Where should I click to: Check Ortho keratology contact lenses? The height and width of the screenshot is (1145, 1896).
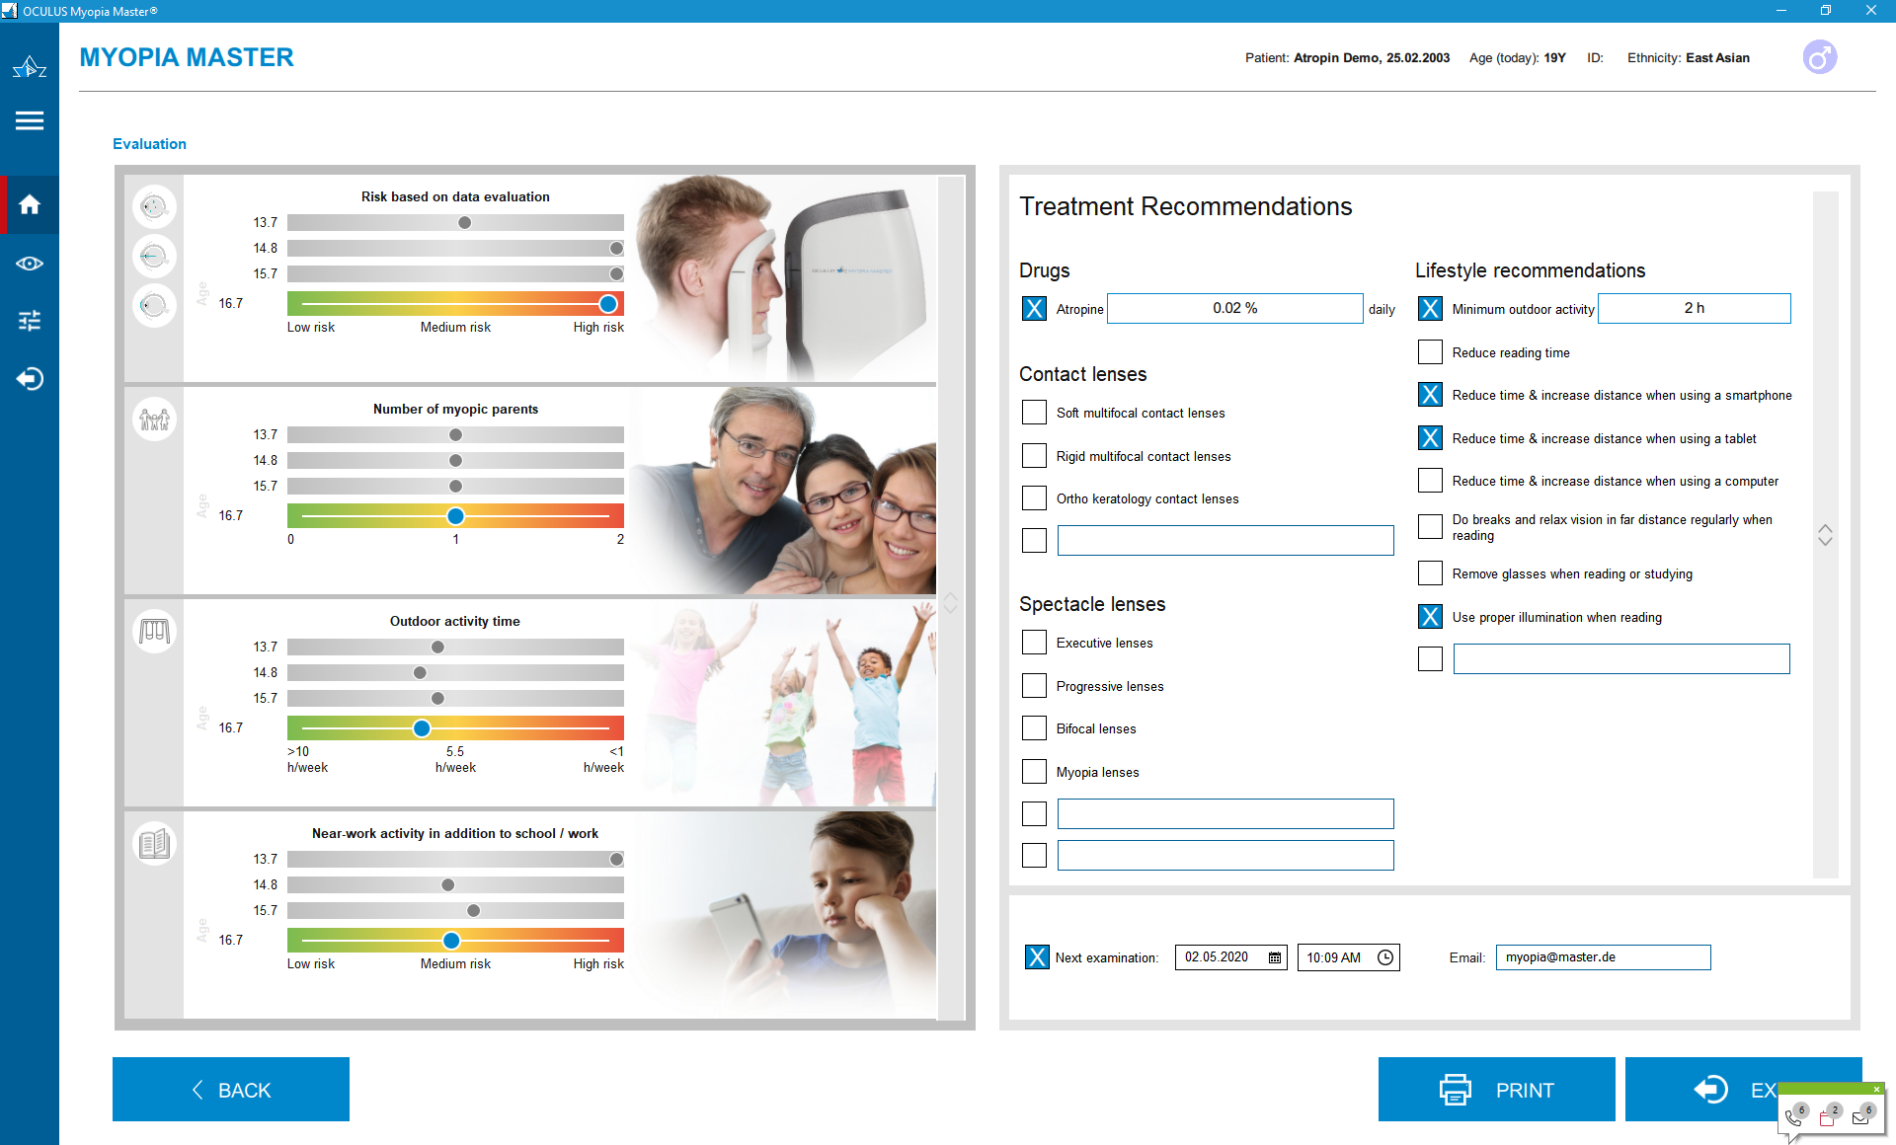click(1034, 498)
